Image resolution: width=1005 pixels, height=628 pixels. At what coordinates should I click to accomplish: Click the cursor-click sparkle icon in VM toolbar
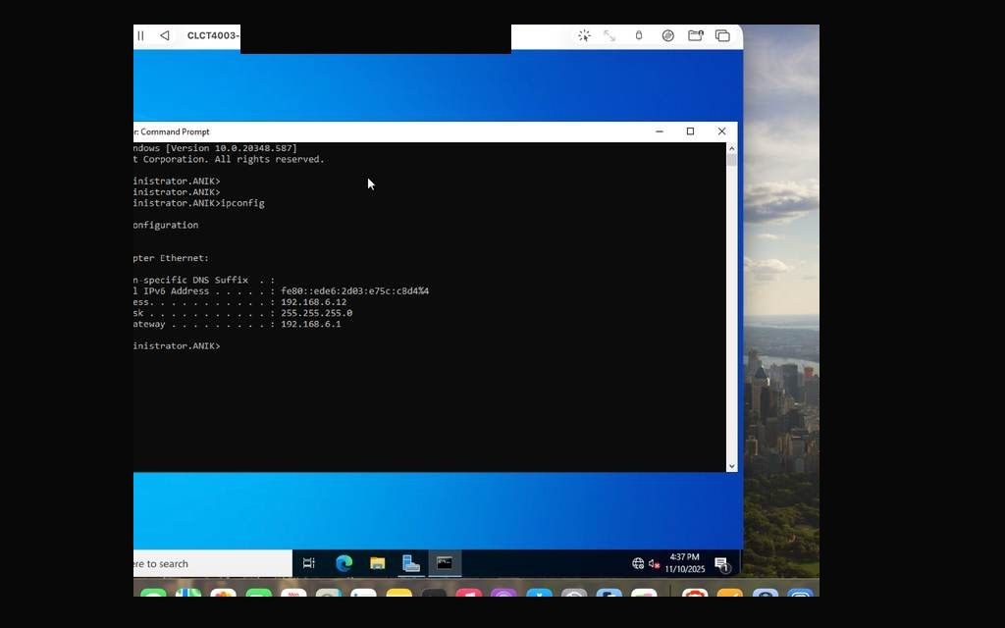(x=584, y=36)
